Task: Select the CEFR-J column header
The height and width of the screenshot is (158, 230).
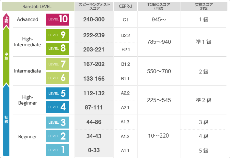Action: coord(125,6)
